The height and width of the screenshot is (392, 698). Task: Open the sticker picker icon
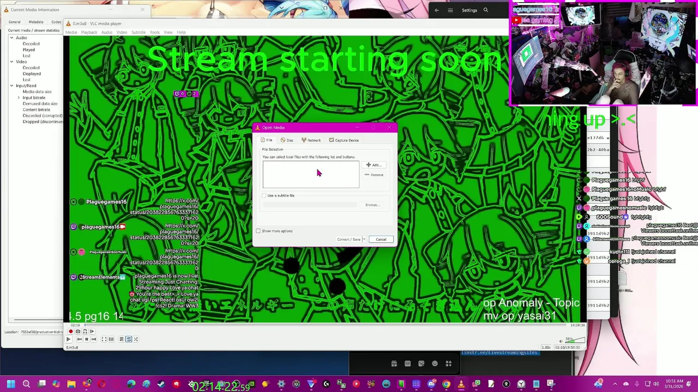[421, 363]
